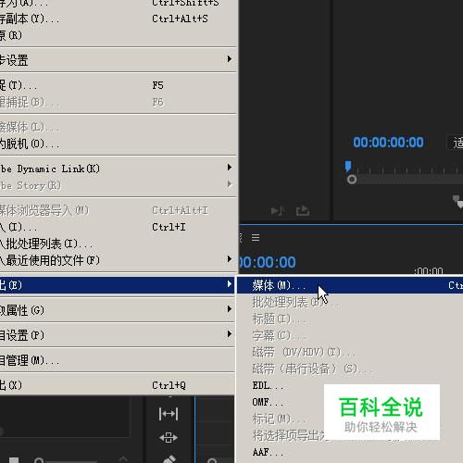This screenshot has width=463, height=463.
Task: Click the (R) revert menu entry
Action: (118, 35)
